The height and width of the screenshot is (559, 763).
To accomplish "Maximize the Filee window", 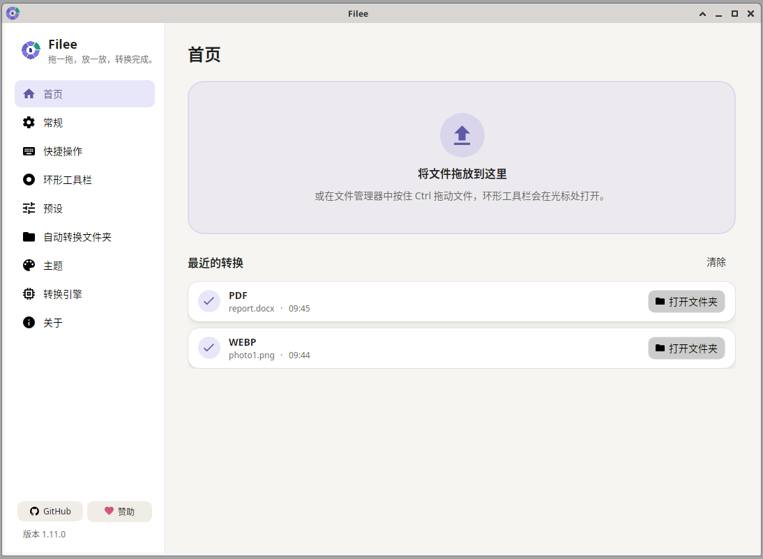I will click(x=734, y=14).
